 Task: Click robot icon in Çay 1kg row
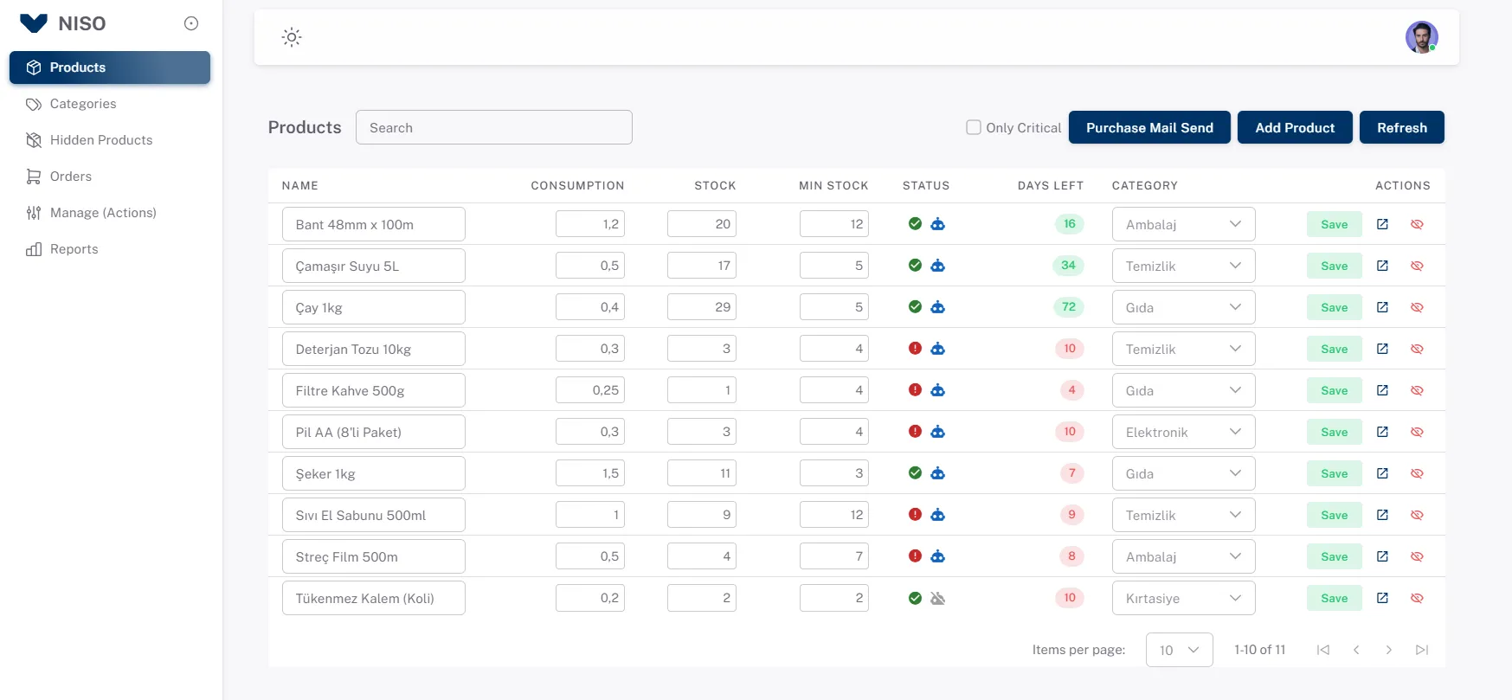click(937, 307)
